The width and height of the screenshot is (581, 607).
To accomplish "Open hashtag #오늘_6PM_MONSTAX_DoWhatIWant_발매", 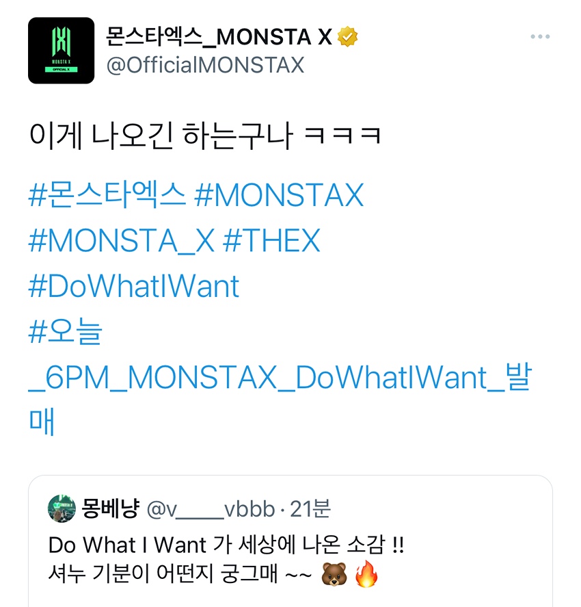I will 280,376.
